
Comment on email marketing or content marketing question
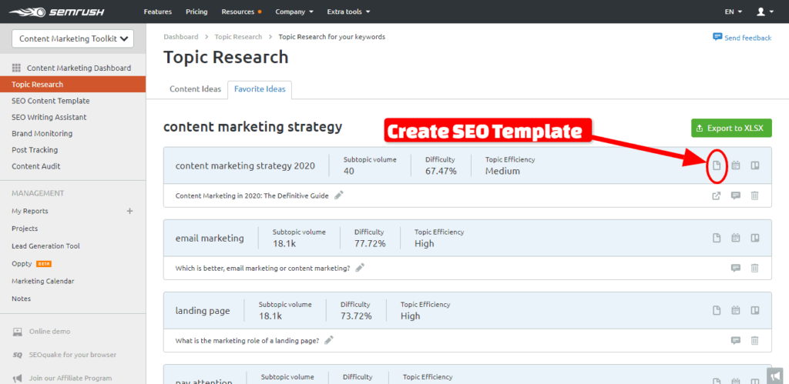point(736,269)
